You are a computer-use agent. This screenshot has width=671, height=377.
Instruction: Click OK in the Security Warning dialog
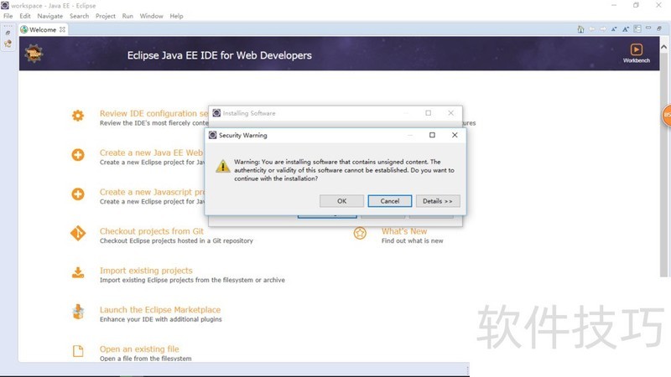(341, 201)
